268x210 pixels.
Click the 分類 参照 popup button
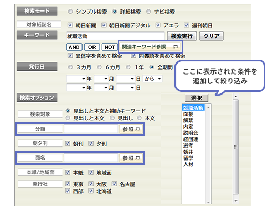pos(131,129)
